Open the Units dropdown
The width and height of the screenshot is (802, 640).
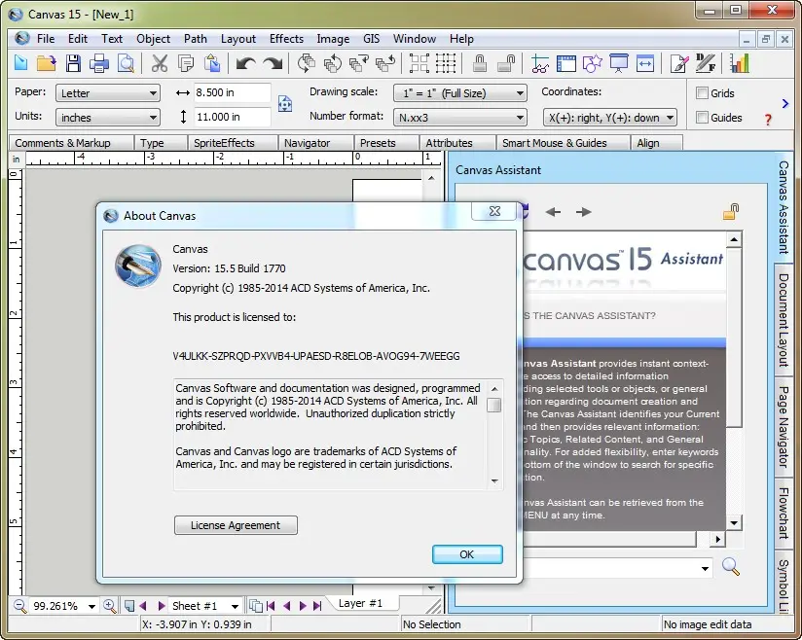point(107,117)
